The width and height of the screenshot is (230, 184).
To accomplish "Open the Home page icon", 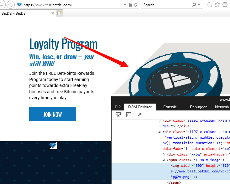I will pyautogui.click(x=210, y=5).
